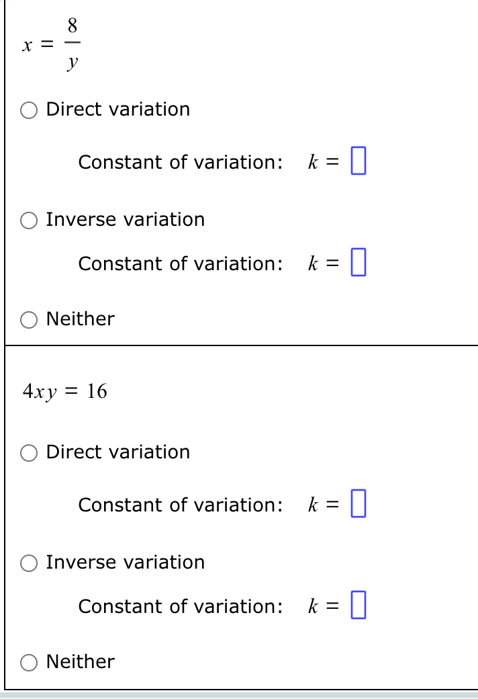Mark the second problem as direct variation
478x699 pixels.
tap(30, 454)
